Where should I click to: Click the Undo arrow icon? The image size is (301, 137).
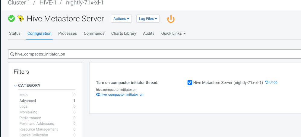267,82
